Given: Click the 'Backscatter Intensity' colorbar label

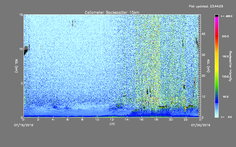Looking at the screenshot, I should pos(230,66).
